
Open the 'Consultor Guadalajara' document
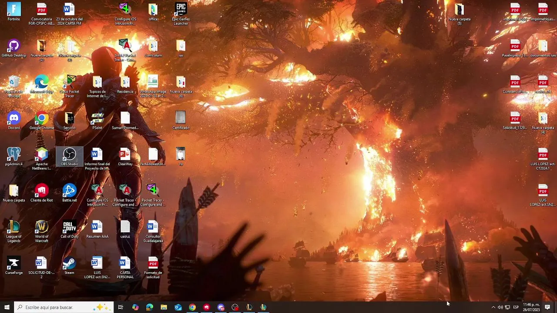coord(153,231)
